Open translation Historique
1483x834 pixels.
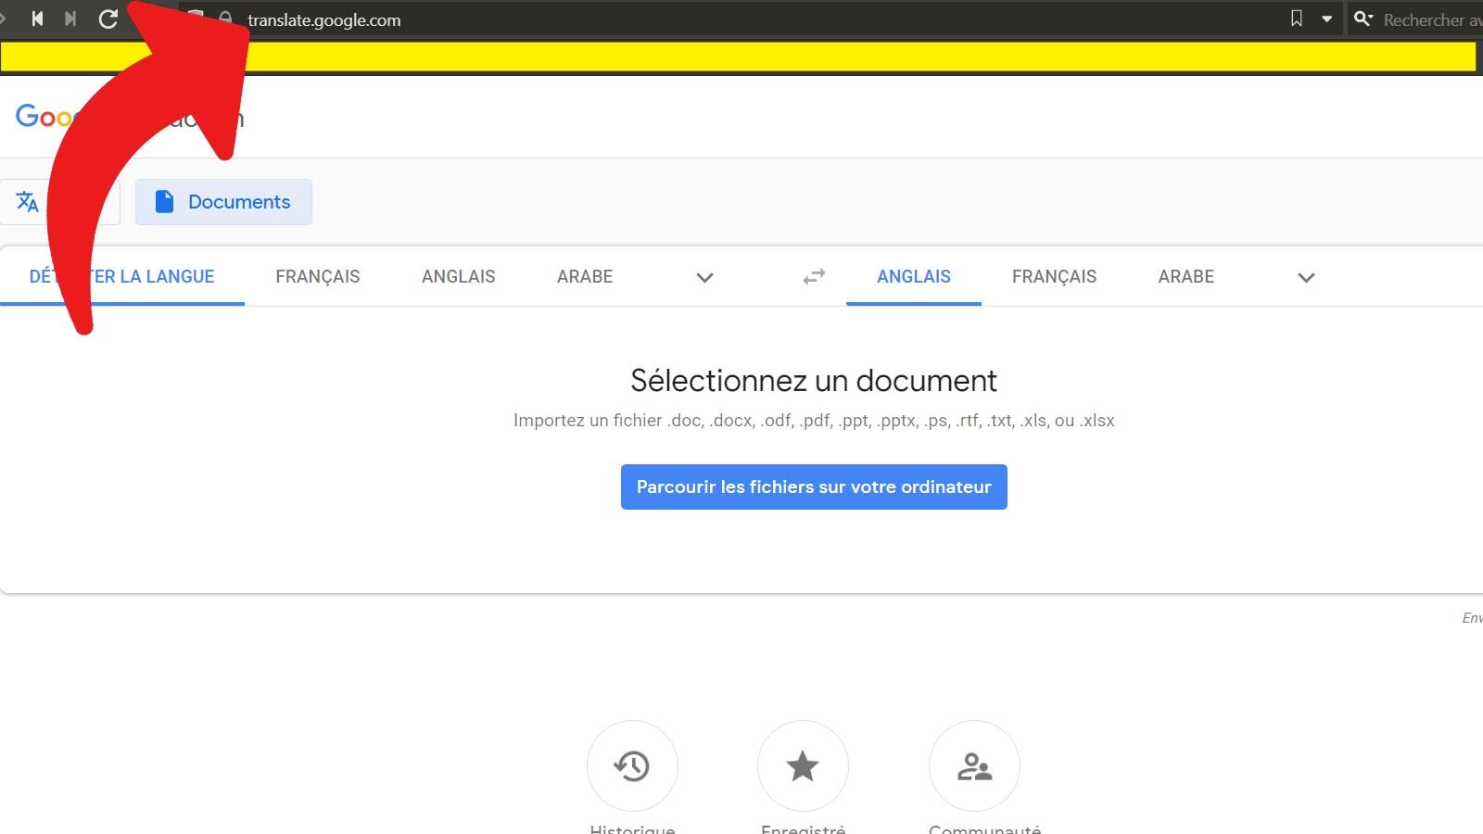pos(632,765)
